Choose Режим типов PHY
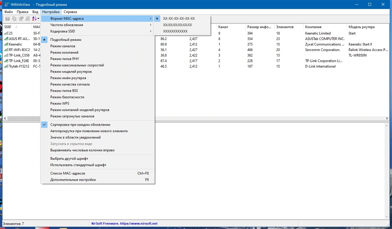This screenshot has width=392, height=229. 98,59
